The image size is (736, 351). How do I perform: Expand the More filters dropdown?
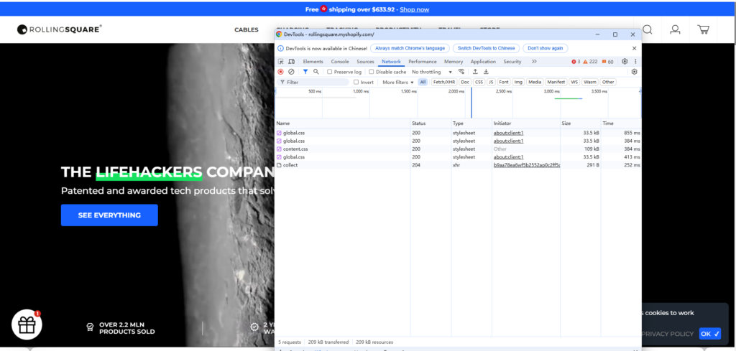coord(398,82)
